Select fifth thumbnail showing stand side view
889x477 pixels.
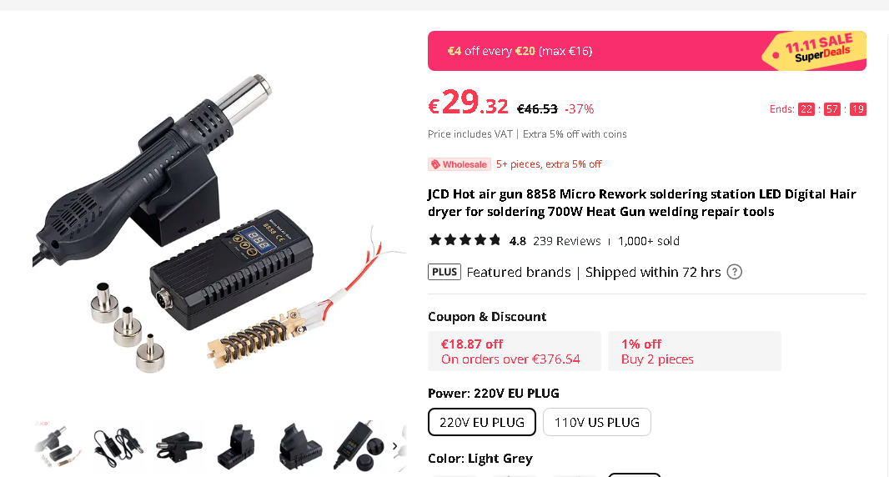tap(299, 446)
